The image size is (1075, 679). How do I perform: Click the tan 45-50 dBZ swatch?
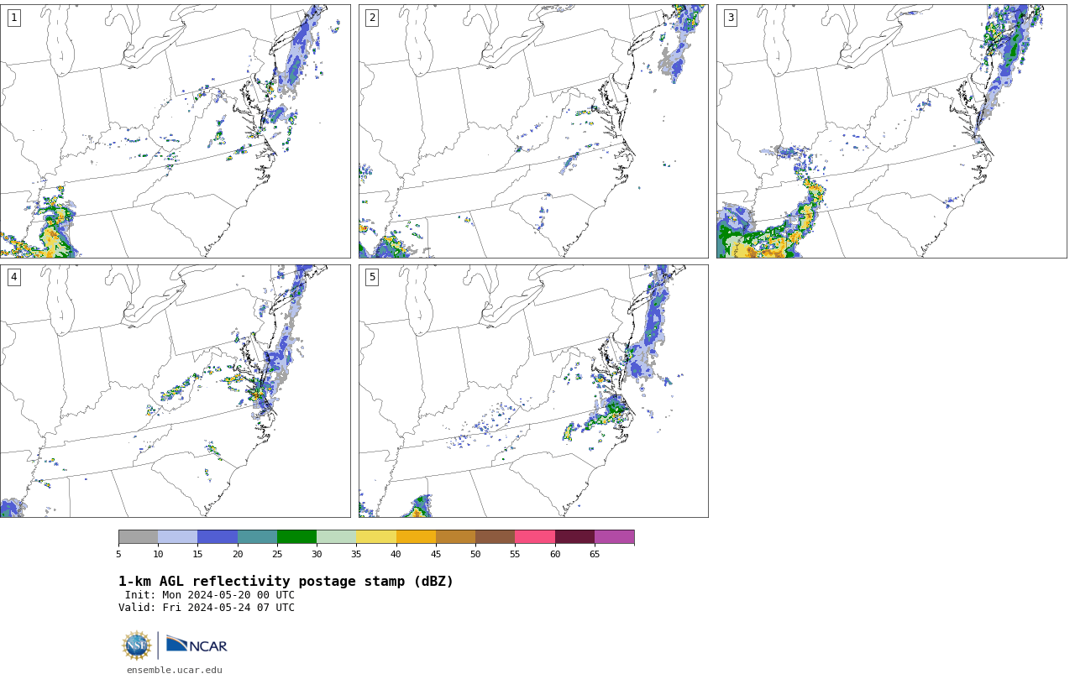pos(455,537)
